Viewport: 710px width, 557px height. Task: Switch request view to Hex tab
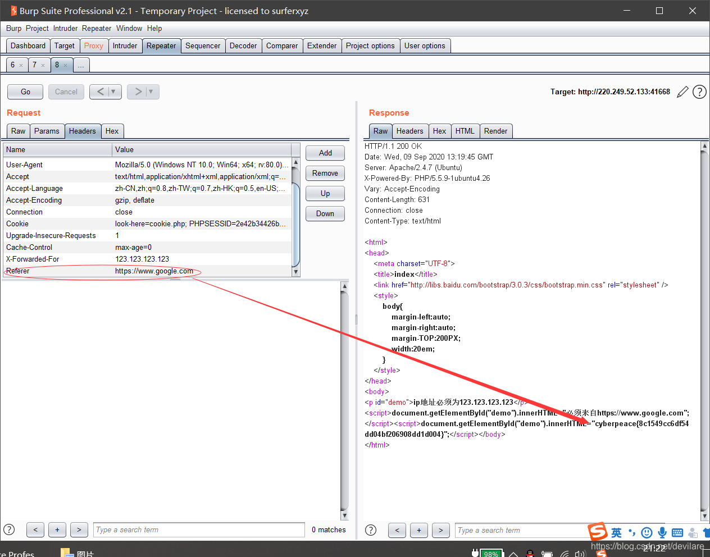click(112, 131)
